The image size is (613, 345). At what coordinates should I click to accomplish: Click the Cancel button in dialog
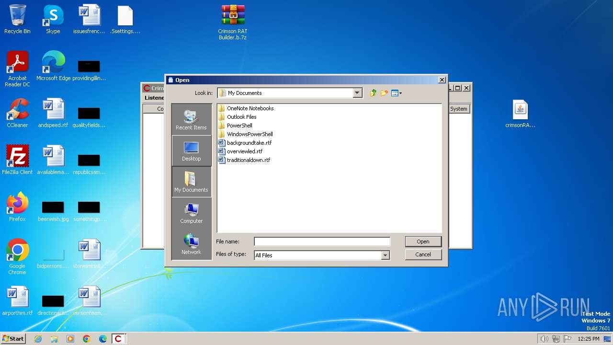point(423,254)
